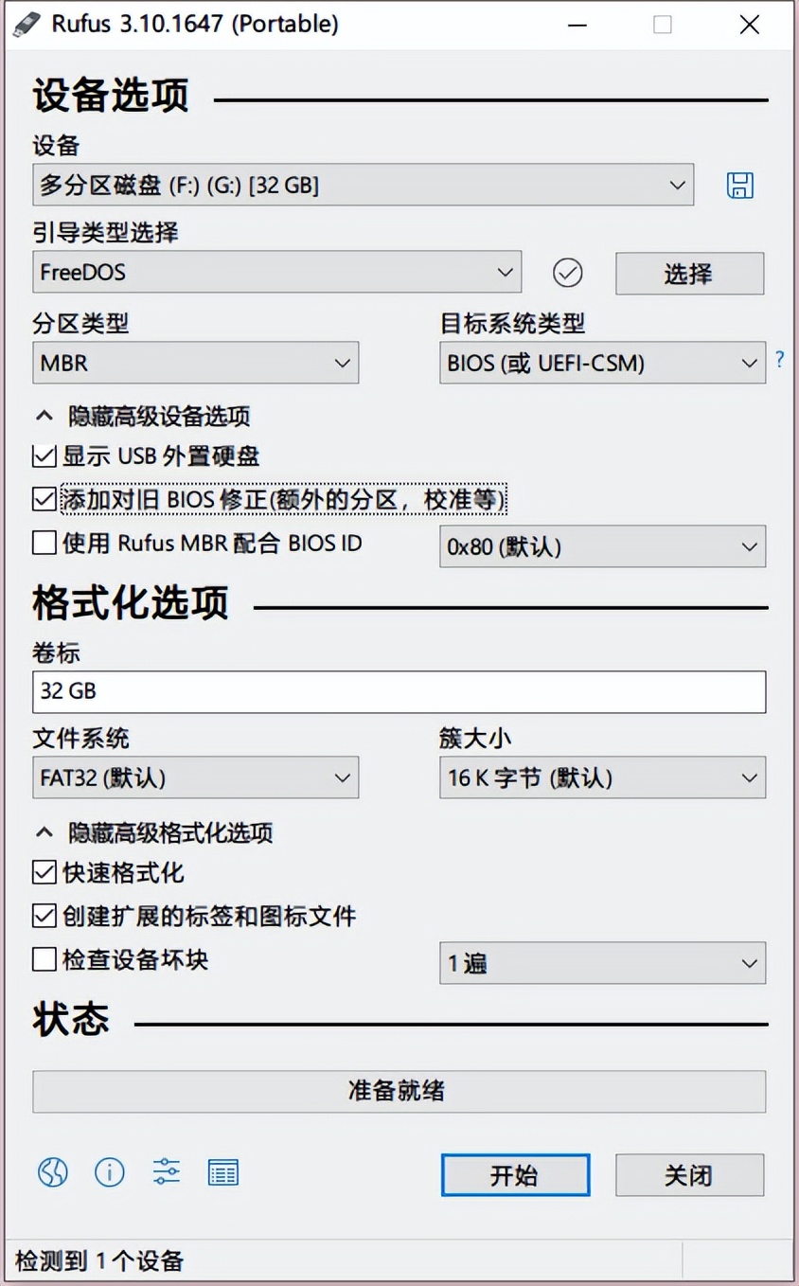Show the log window via log icon
The image size is (799, 1286).
click(x=222, y=1172)
